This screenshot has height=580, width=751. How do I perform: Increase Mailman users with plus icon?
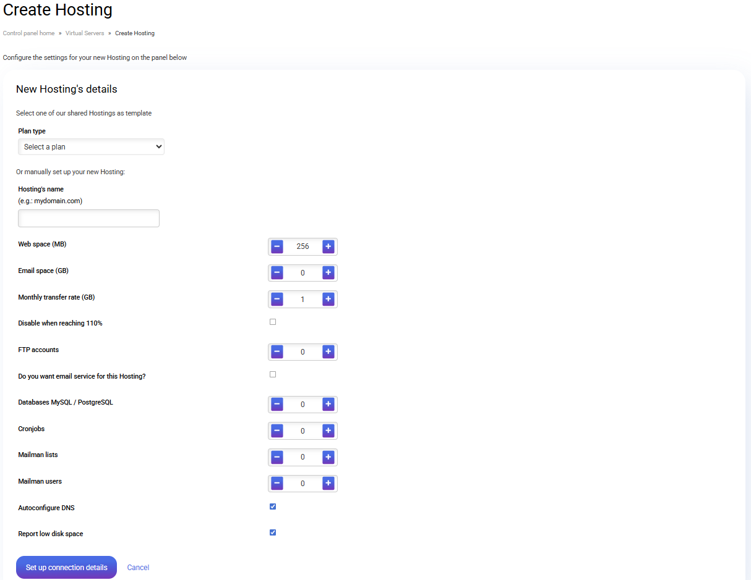tap(328, 483)
